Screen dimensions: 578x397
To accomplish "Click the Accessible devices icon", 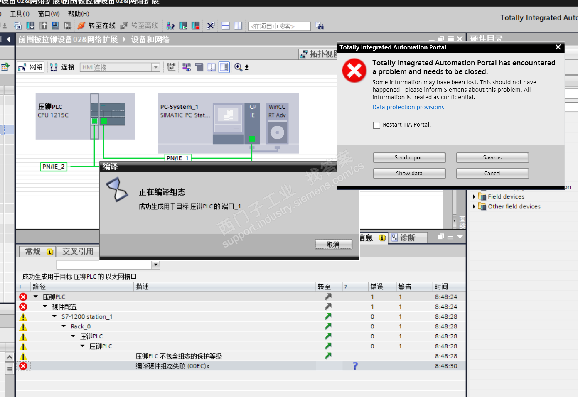I will coord(170,26).
